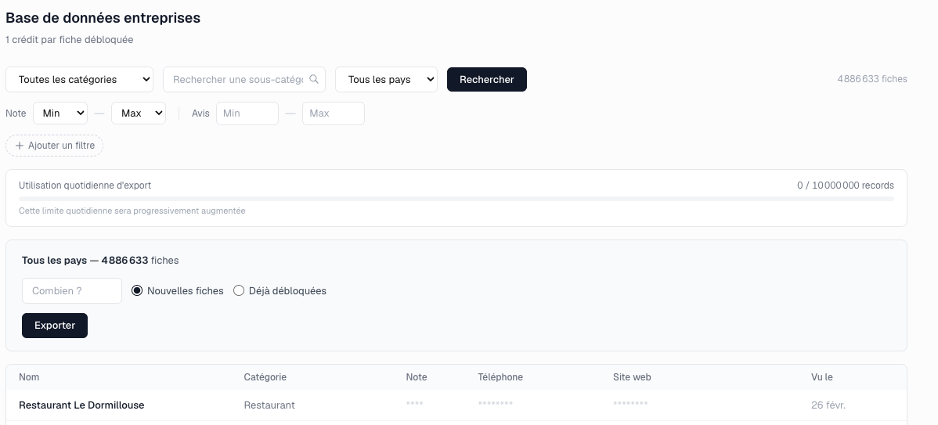Click the Catégorie column header
This screenshot has height=425, width=938.
click(x=265, y=377)
